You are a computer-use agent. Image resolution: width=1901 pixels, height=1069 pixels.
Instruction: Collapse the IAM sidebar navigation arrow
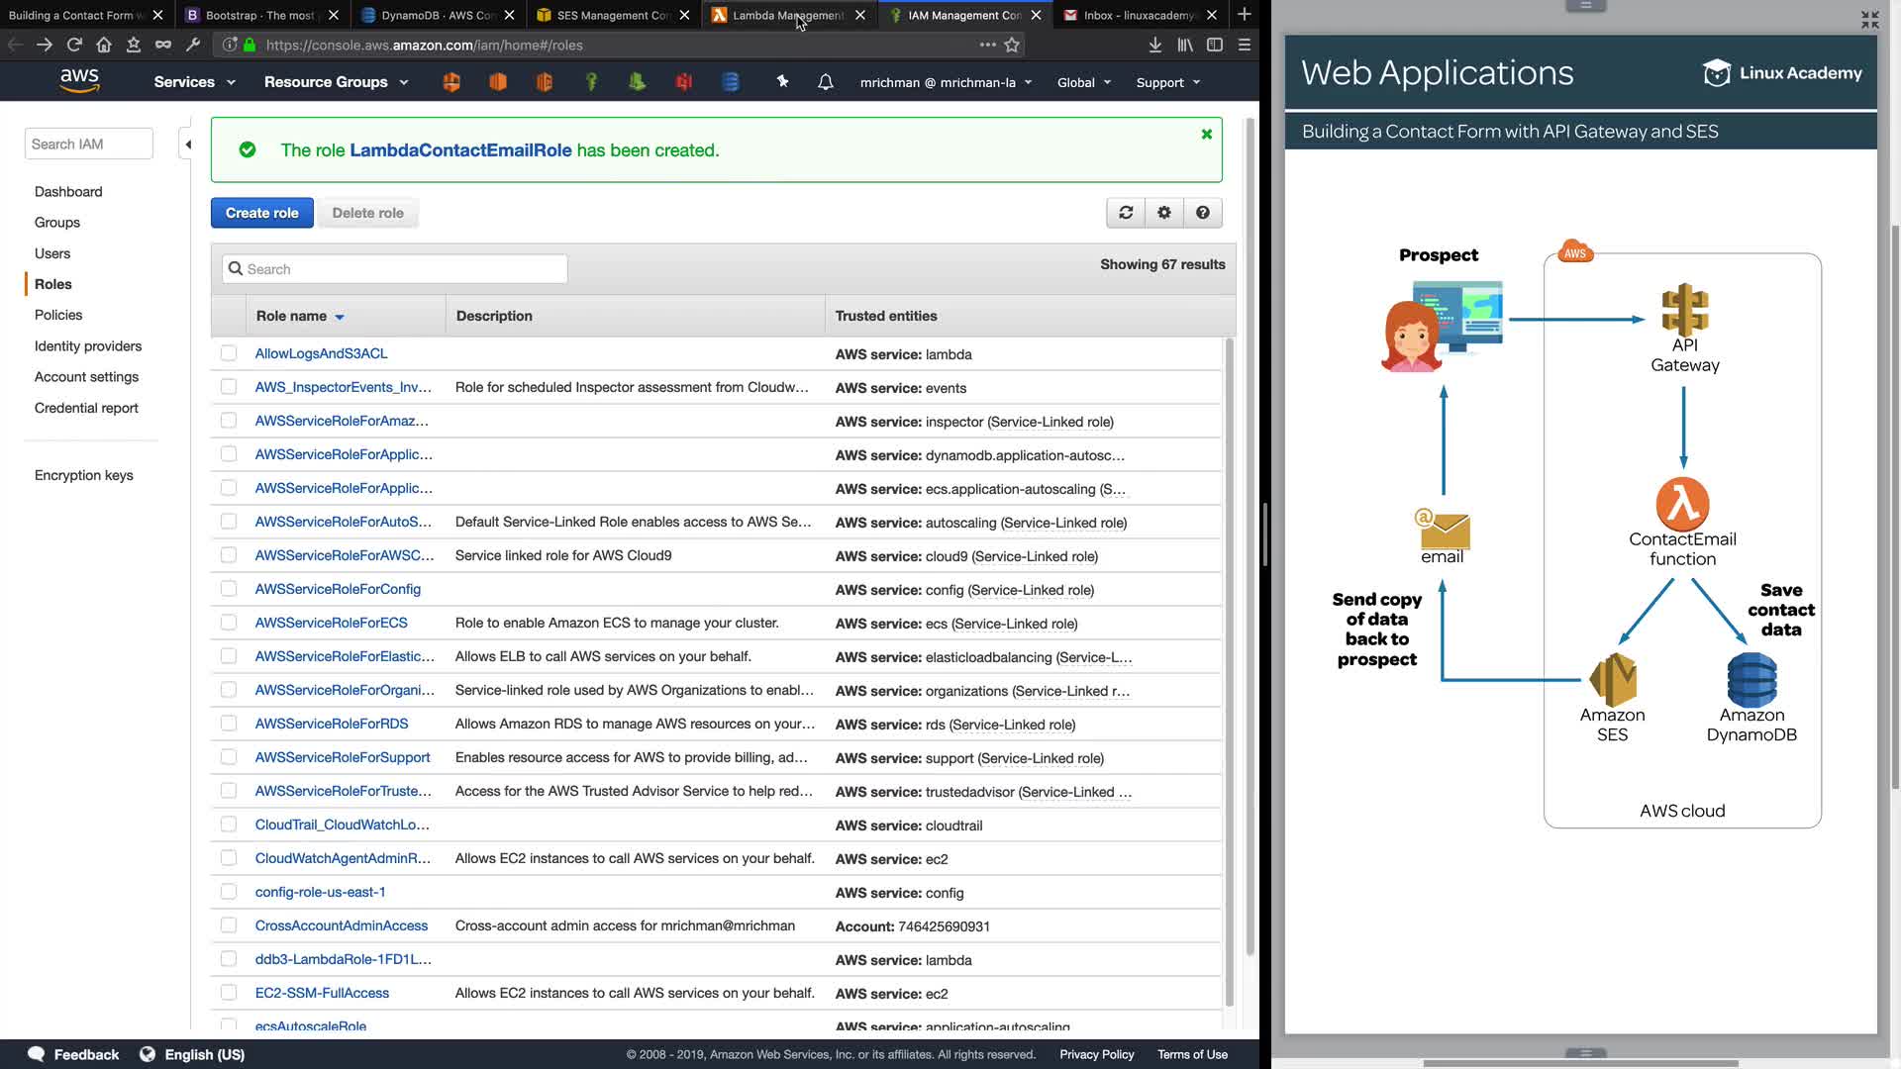click(187, 145)
